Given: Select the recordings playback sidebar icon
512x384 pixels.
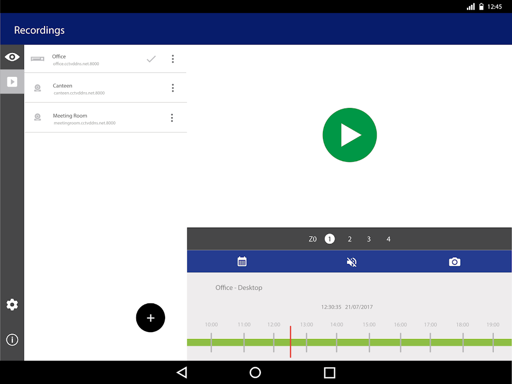Looking at the screenshot, I should (x=12, y=82).
